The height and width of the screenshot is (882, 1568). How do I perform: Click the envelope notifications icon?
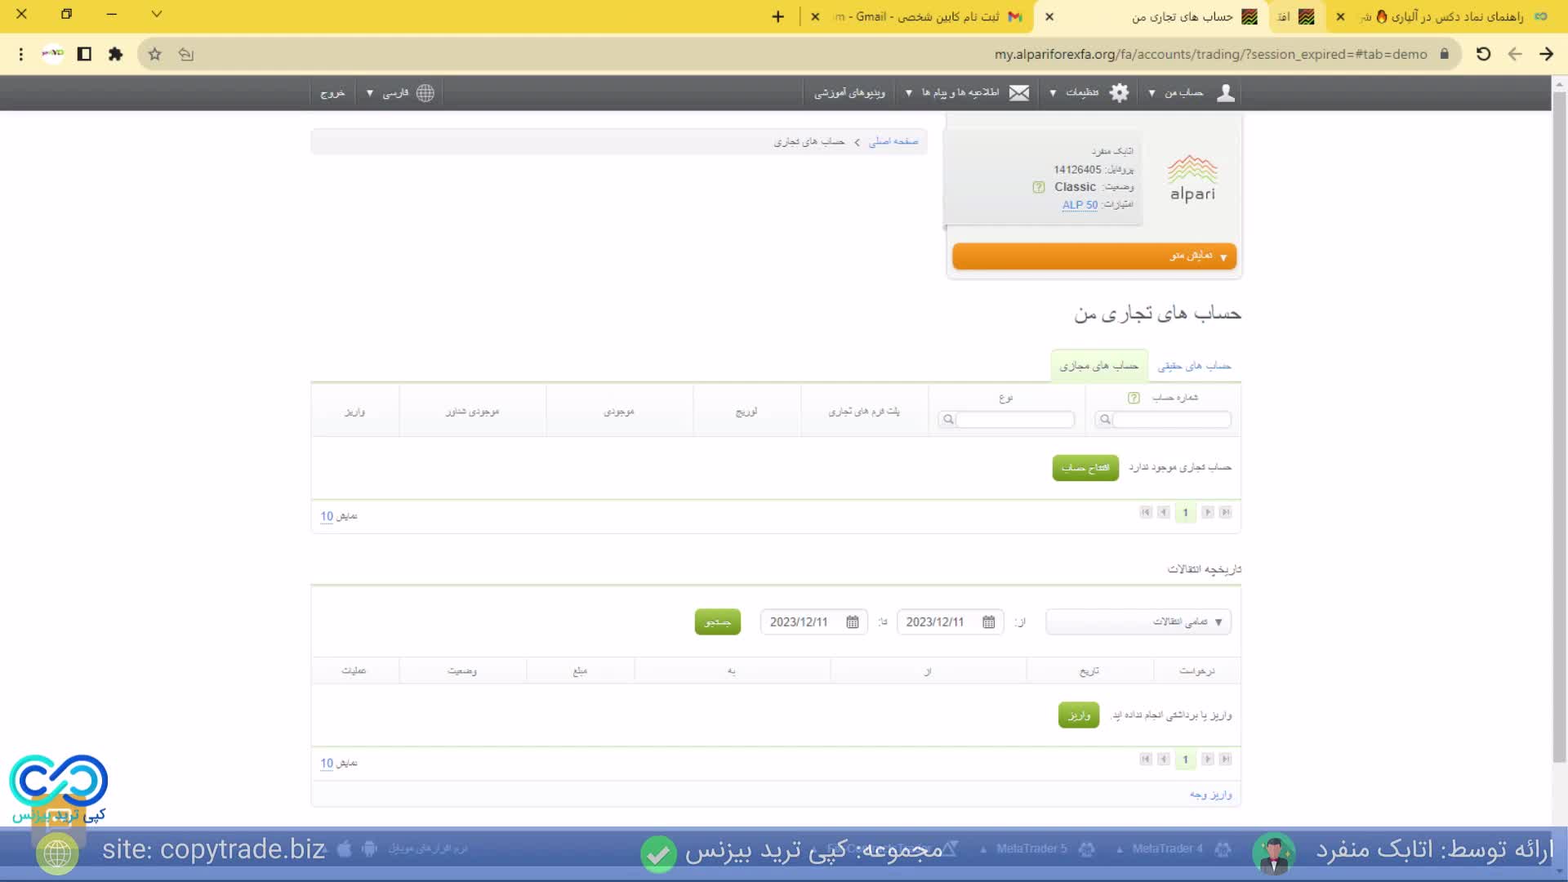[1019, 93]
